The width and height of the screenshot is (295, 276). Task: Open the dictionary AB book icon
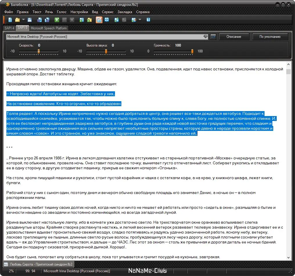click(x=107, y=20)
